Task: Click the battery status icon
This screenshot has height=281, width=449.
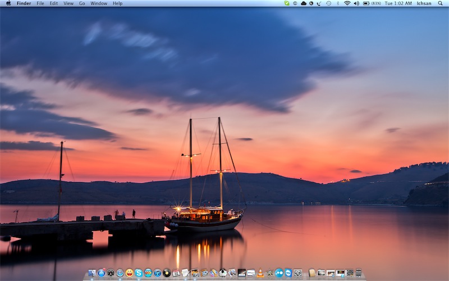Action: pos(366,3)
